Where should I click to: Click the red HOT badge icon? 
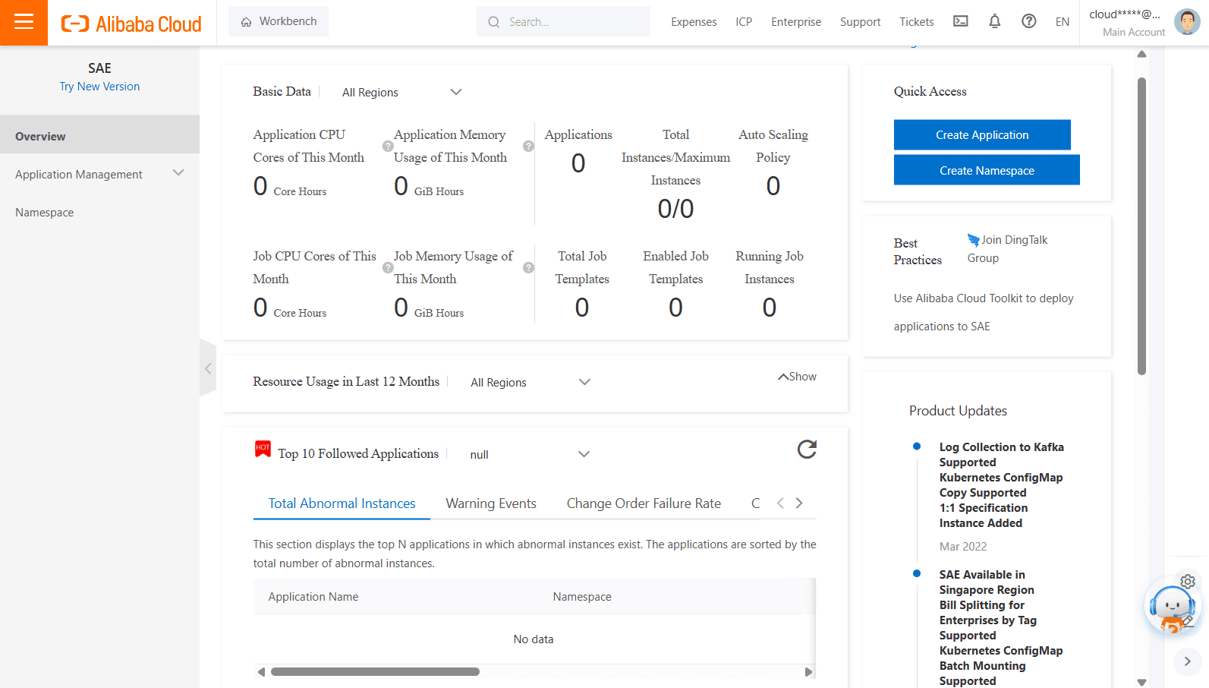[263, 449]
